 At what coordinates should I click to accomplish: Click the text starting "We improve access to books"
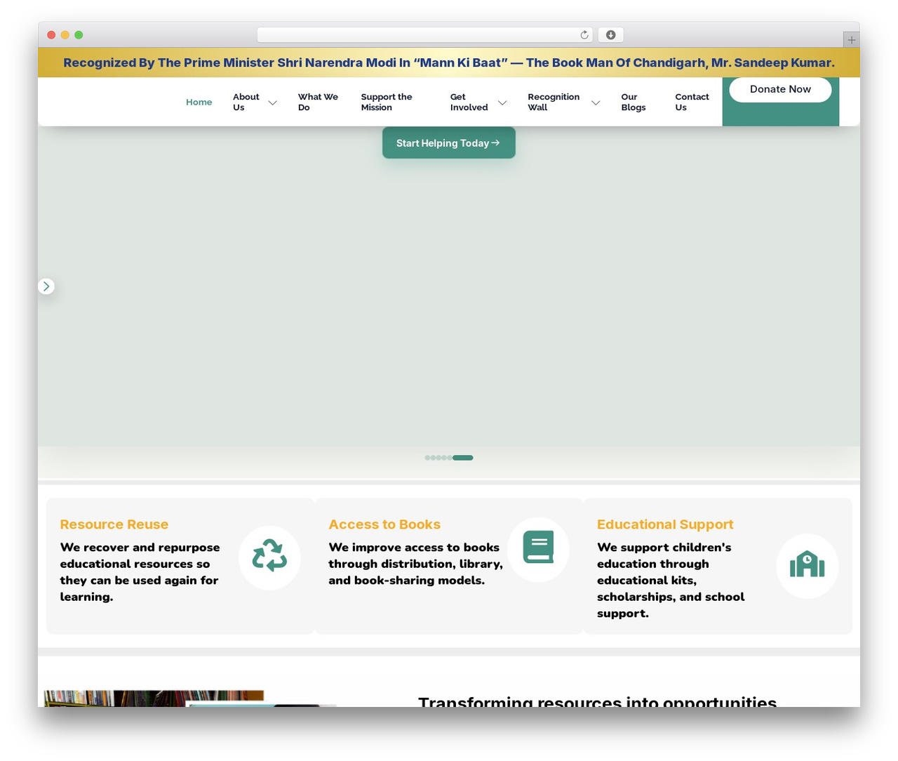pyautogui.click(x=415, y=564)
